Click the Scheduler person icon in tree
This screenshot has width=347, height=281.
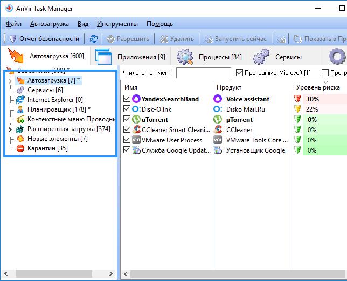coord(20,109)
